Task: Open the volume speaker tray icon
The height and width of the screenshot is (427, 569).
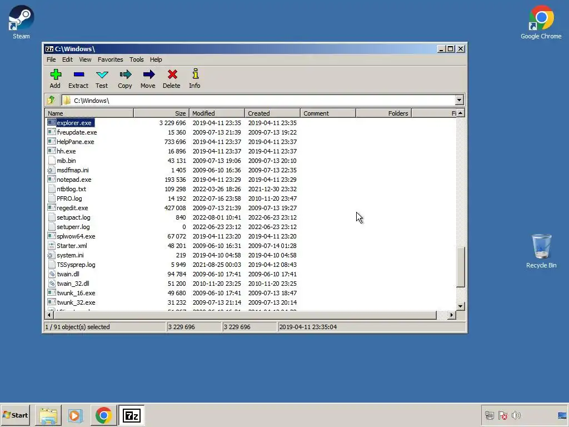Action: pos(516,415)
